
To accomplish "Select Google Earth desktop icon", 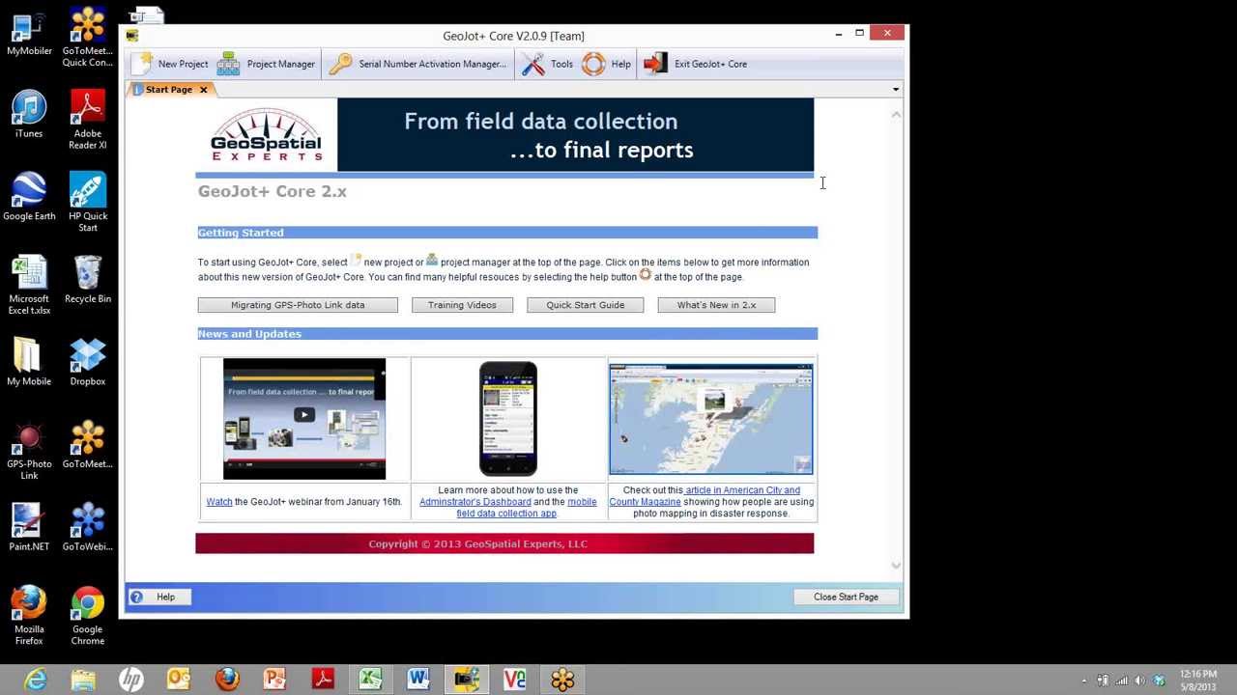I will (29, 197).
